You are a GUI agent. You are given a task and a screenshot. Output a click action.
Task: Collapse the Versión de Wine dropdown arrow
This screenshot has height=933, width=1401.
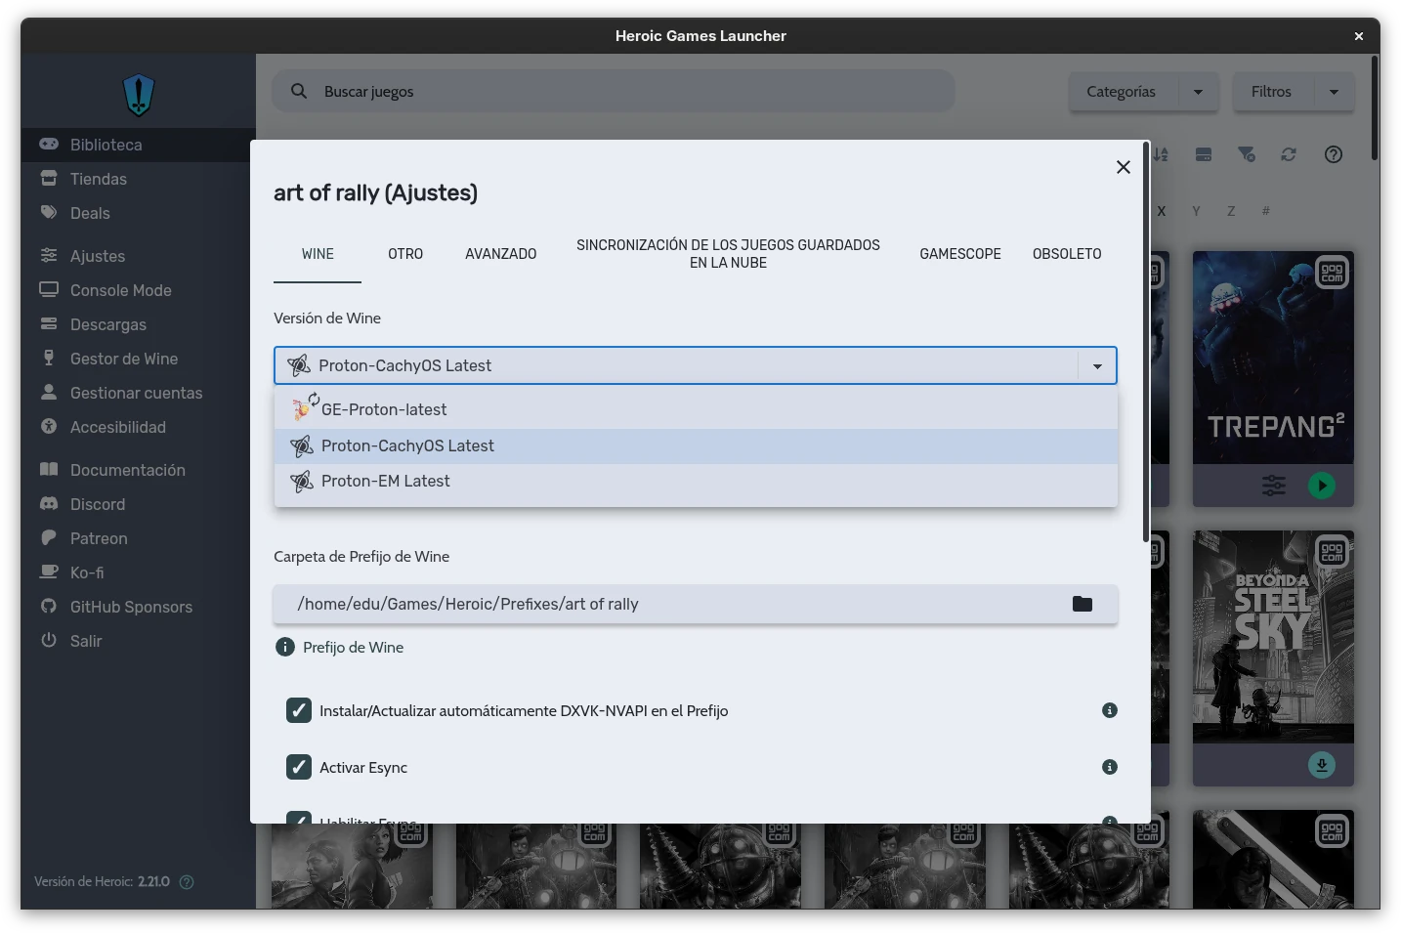[x=1097, y=365]
